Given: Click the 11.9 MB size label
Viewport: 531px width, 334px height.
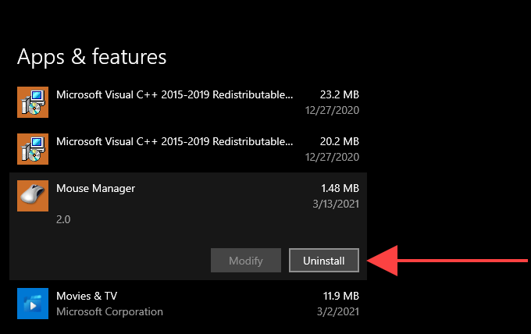Looking at the screenshot, I should [x=340, y=297].
